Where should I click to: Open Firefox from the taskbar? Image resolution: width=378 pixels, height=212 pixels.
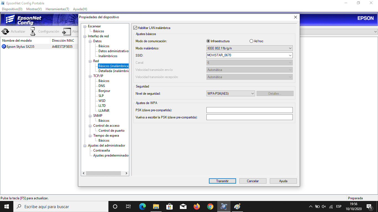(x=196, y=206)
